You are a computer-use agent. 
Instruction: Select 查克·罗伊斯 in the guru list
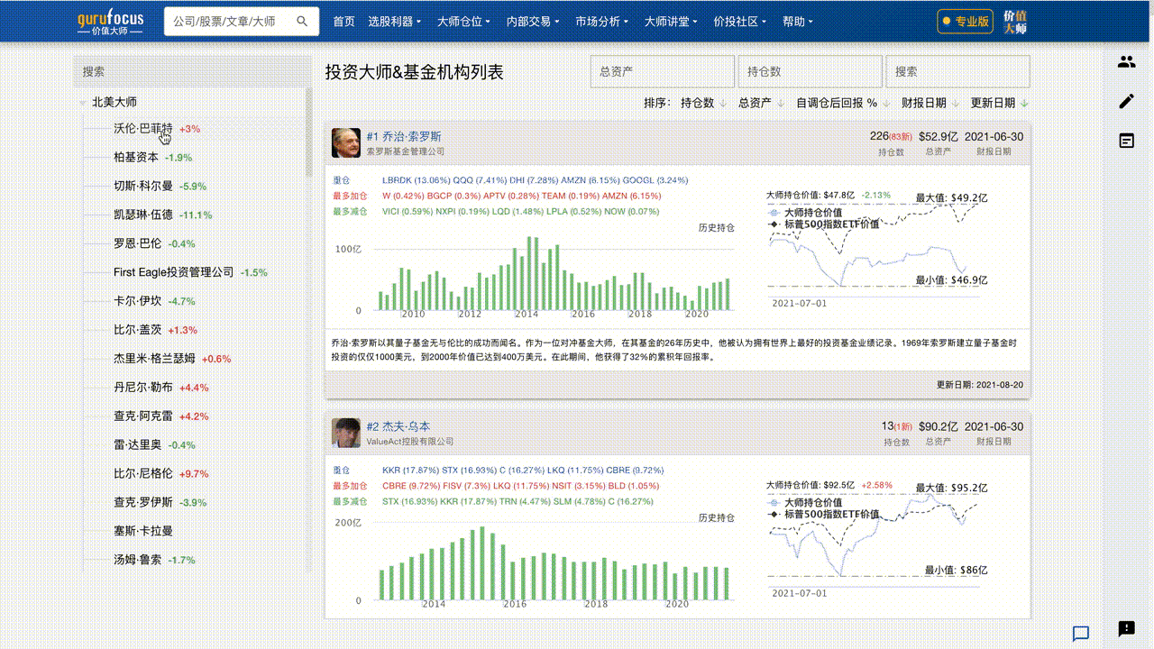point(143,502)
